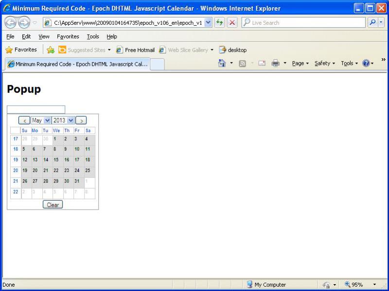Open a new blank tab
Screen dimensions: 389x291
click(157, 65)
